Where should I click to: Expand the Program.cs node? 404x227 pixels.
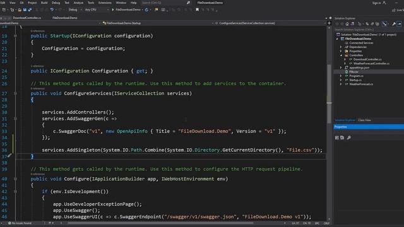point(341,76)
